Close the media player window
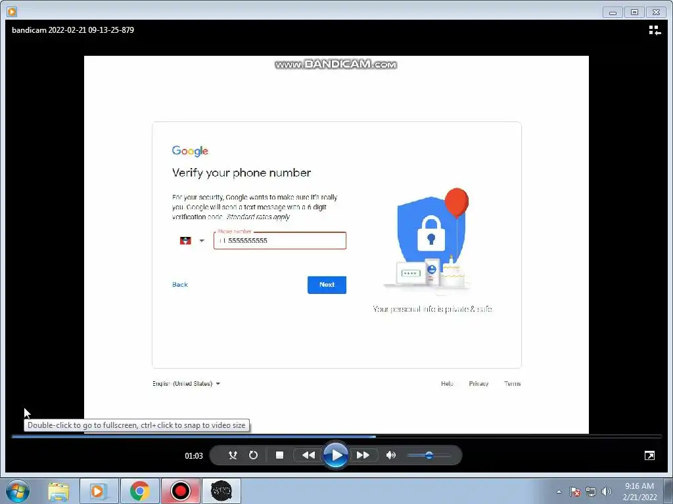The width and height of the screenshot is (673, 504). pyautogui.click(x=657, y=12)
